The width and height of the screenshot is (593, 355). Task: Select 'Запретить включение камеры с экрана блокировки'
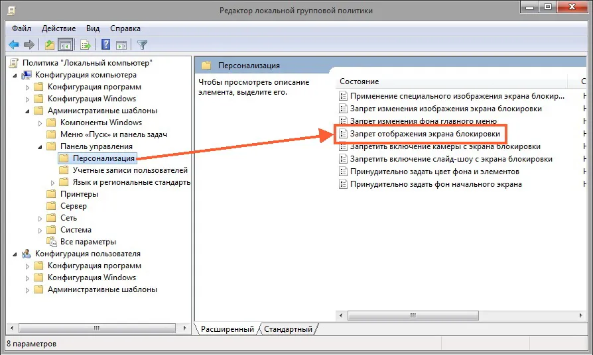pos(445,146)
